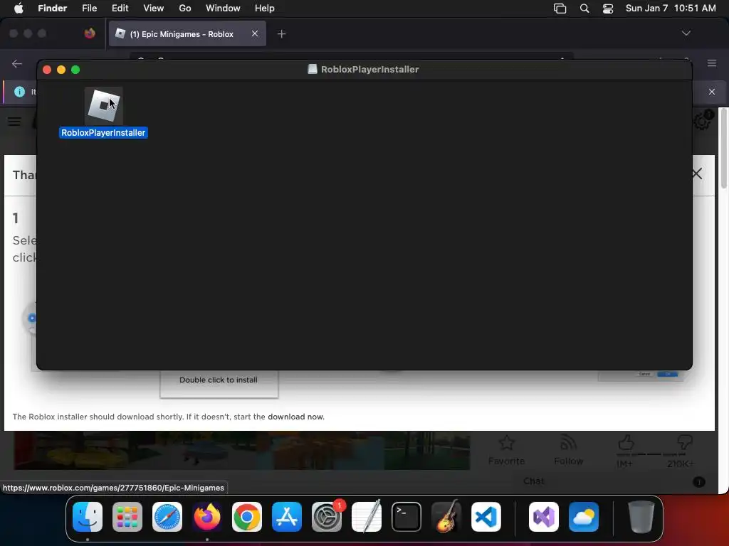Open GarageBand from the Dock

446,517
